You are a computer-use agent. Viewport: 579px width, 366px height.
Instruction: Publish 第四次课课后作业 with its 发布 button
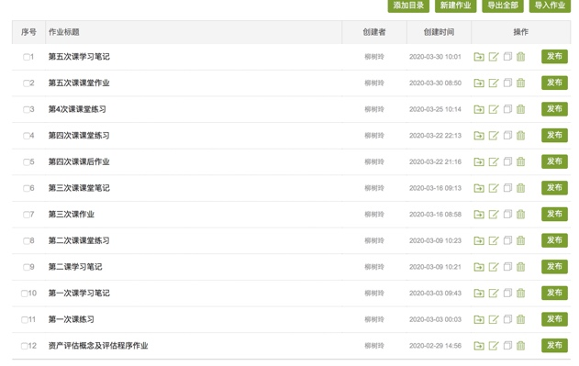[x=554, y=161]
